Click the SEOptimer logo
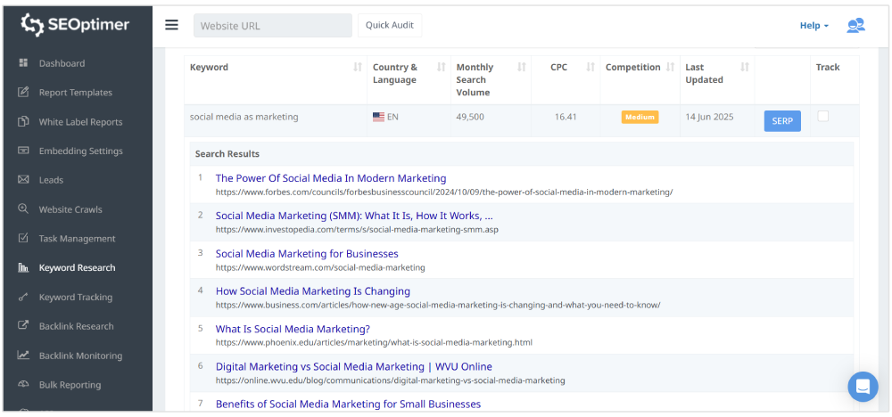Screen dimensions: 892x417 click(x=75, y=25)
